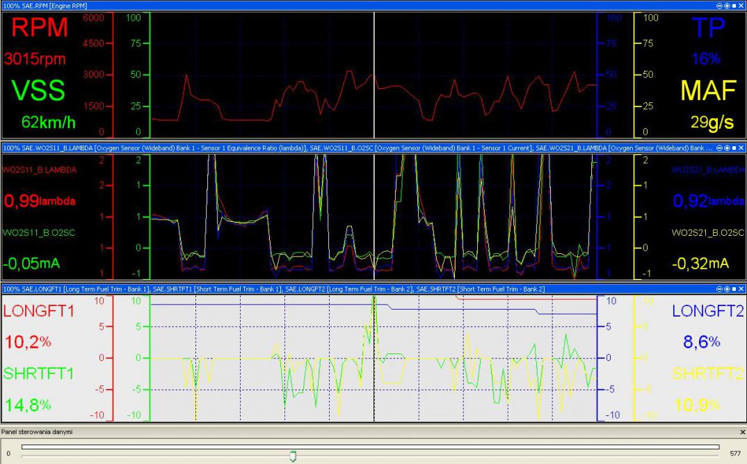
Task: Click the 0,92lambda value
Action: (709, 200)
